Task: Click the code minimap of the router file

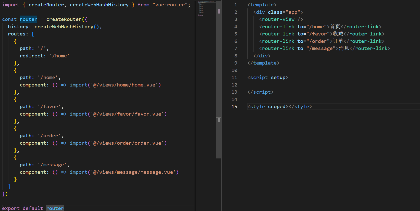Action: pos(206,9)
